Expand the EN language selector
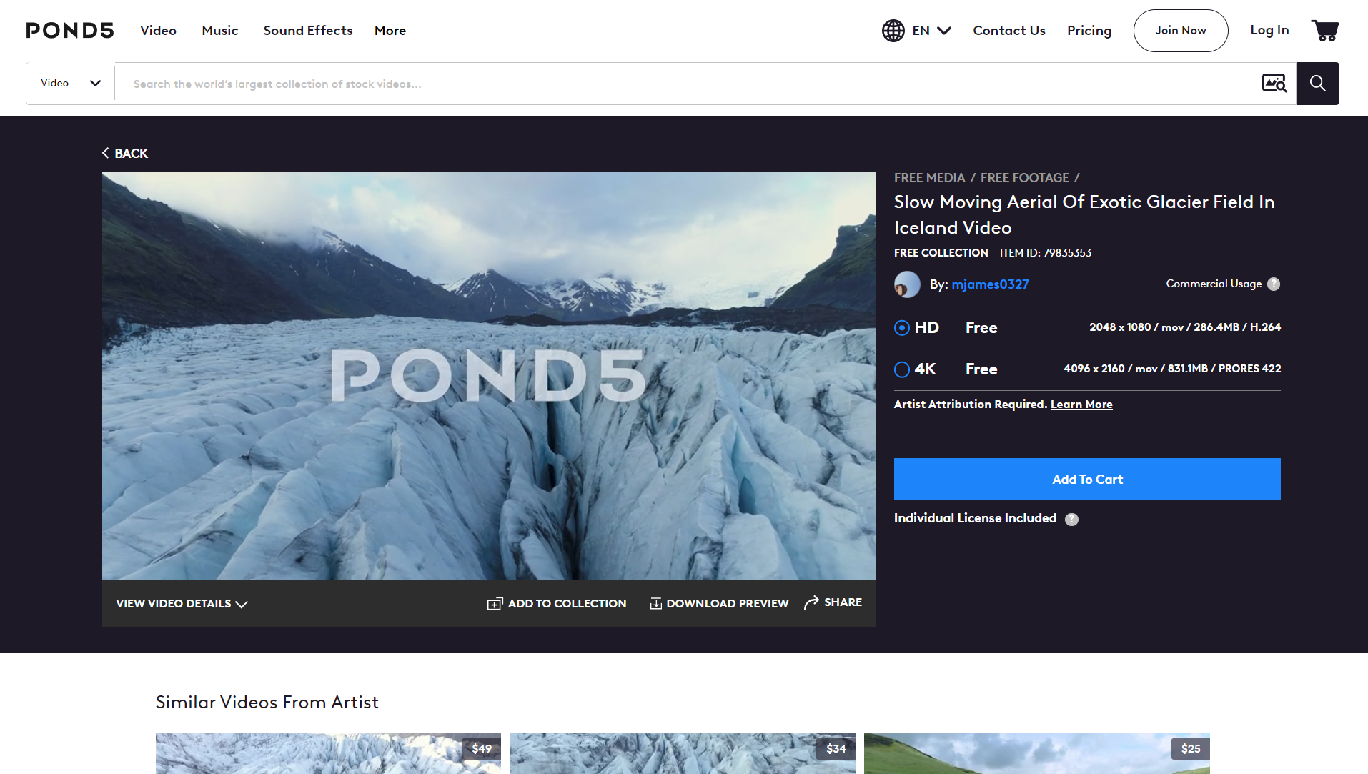Screen dimensions: 1368x774 click(x=931, y=31)
